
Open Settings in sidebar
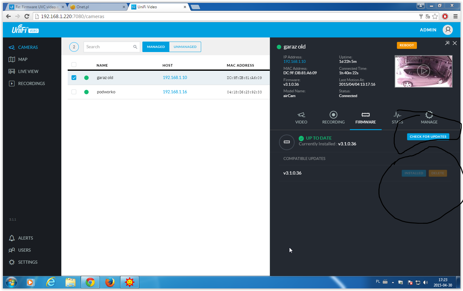23,262
